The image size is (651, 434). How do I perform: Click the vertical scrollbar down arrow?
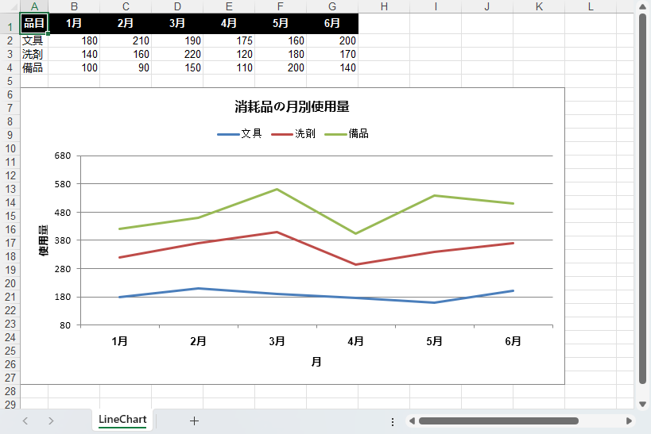pyautogui.click(x=642, y=404)
